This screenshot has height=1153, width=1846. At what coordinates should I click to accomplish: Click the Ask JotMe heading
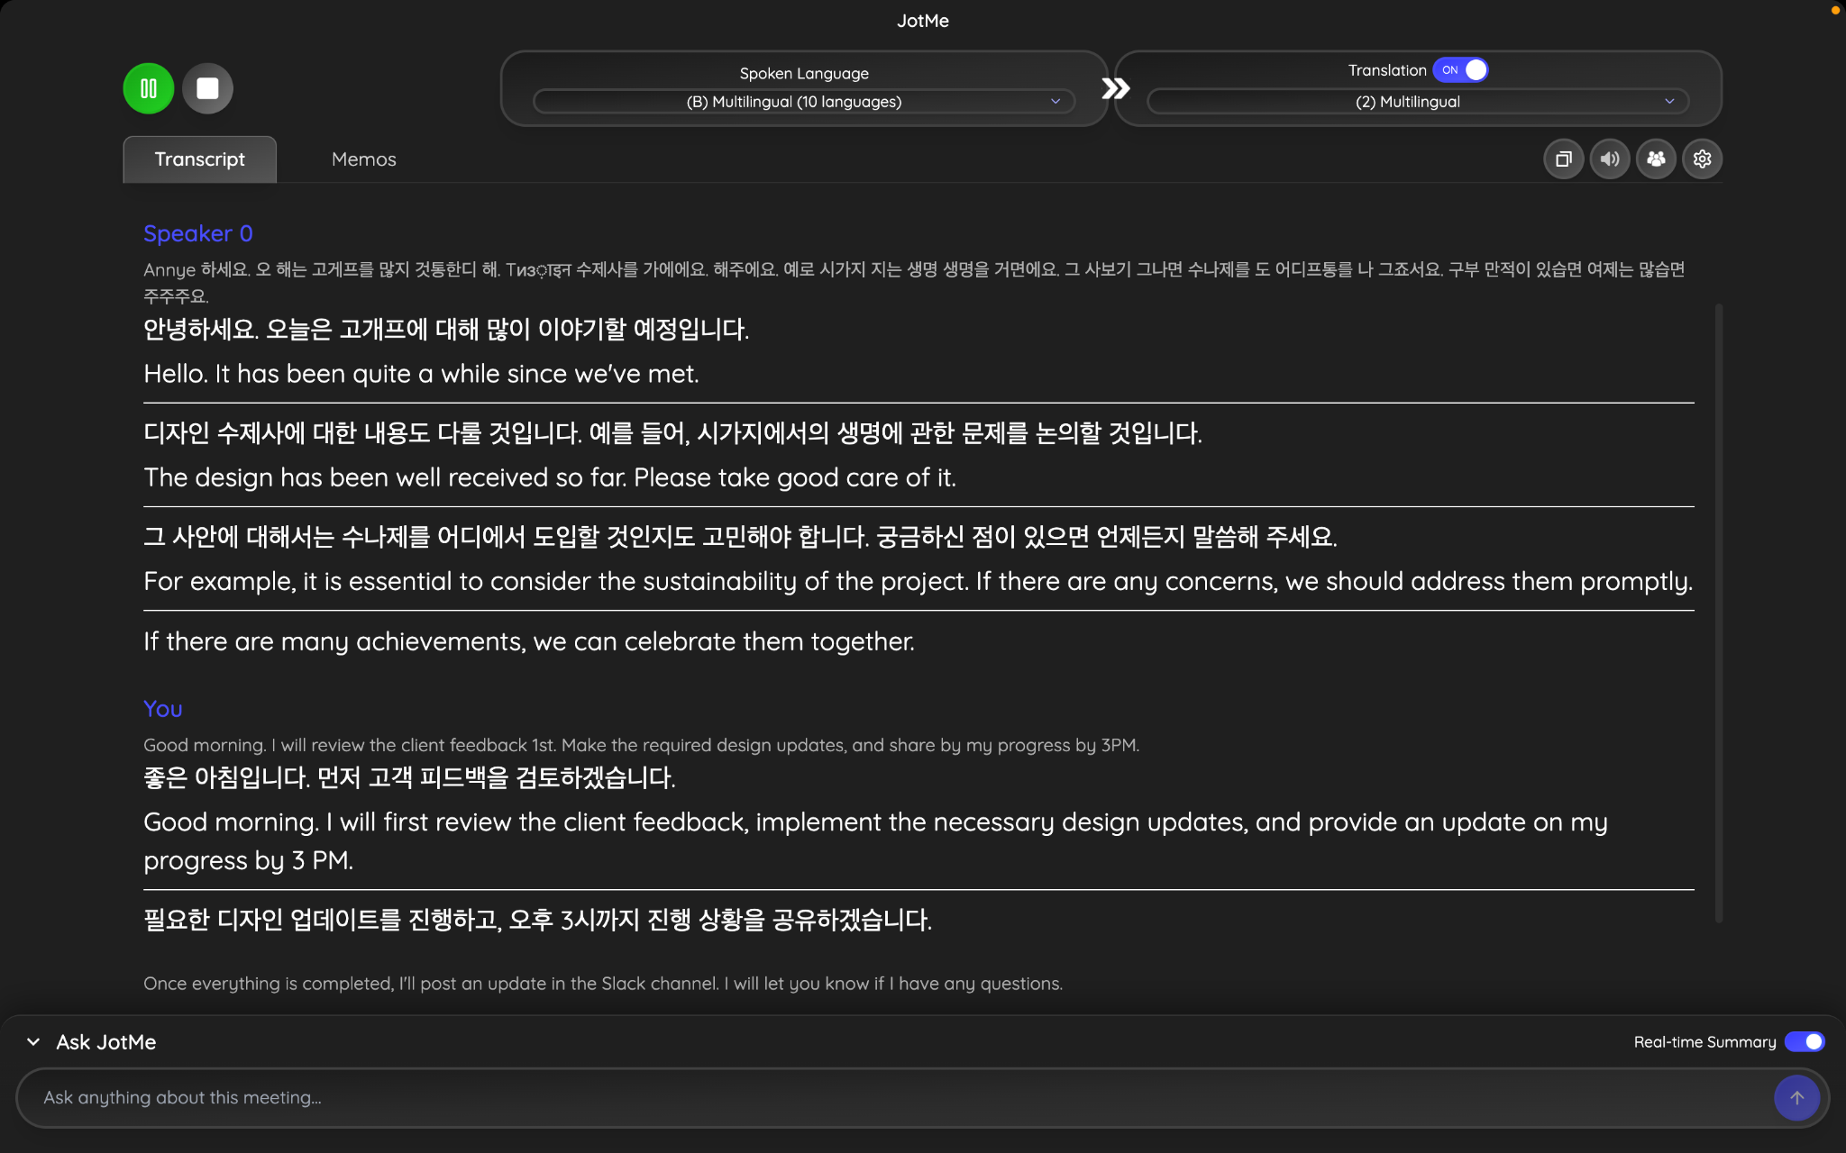click(106, 1042)
